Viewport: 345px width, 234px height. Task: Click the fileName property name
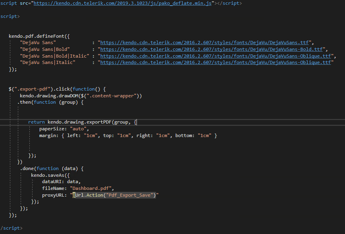(53, 188)
